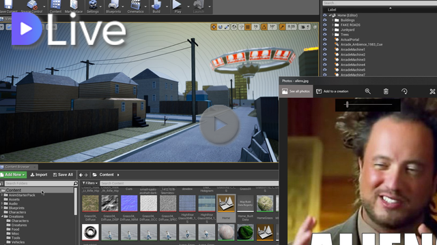Click Add to a creation in Photos
437x245 pixels.
[x=333, y=91]
